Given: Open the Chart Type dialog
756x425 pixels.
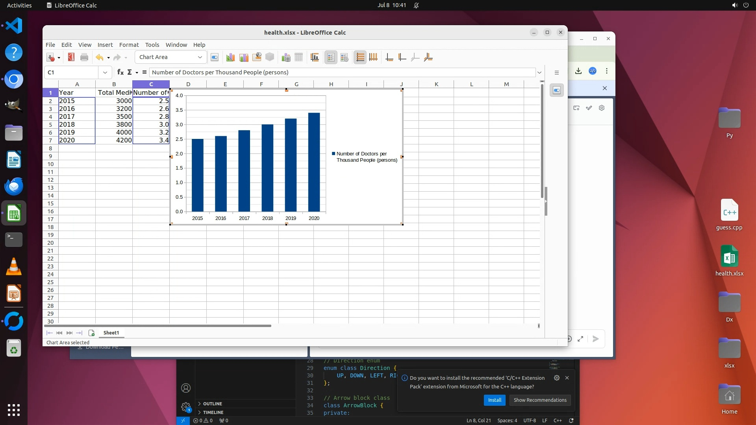Looking at the screenshot, I should pyautogui.click(x=230, y=57).
